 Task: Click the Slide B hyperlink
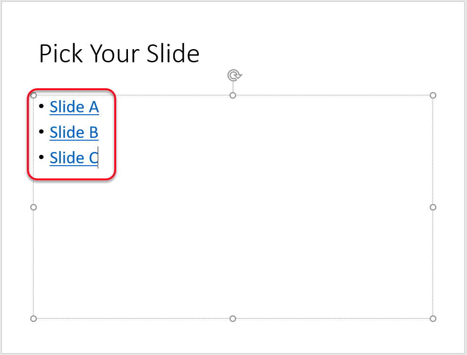coord(74,133)
